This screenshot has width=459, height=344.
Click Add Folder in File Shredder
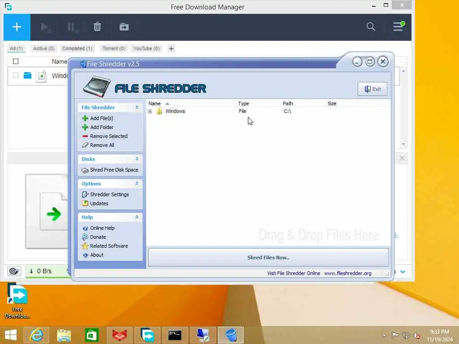click(x=98, y=127)
